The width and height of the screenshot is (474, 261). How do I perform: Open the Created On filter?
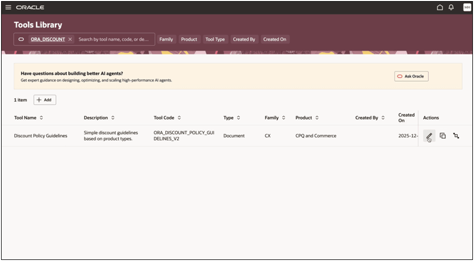tap(275, 39)
